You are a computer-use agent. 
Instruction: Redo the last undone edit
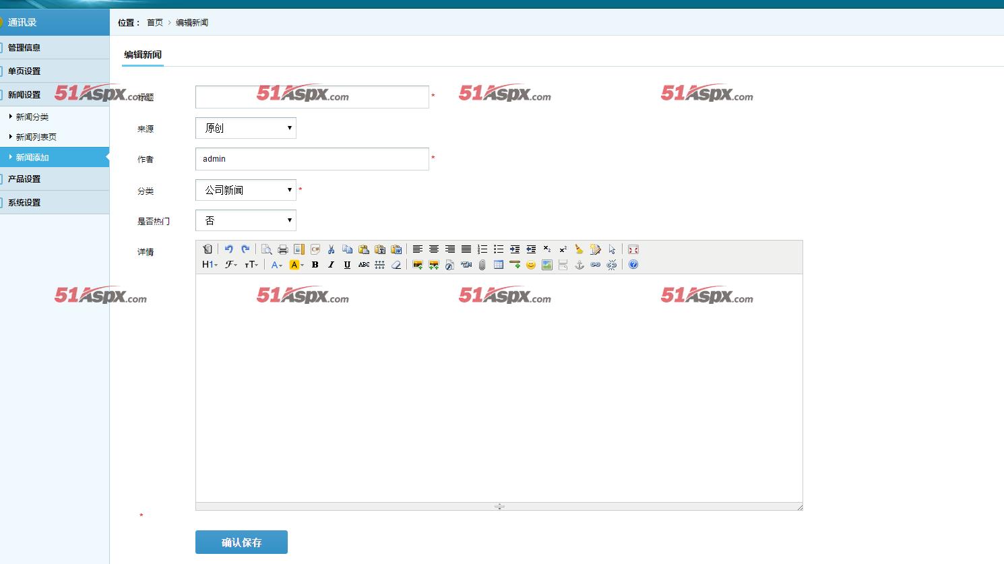tap(245, 249)
